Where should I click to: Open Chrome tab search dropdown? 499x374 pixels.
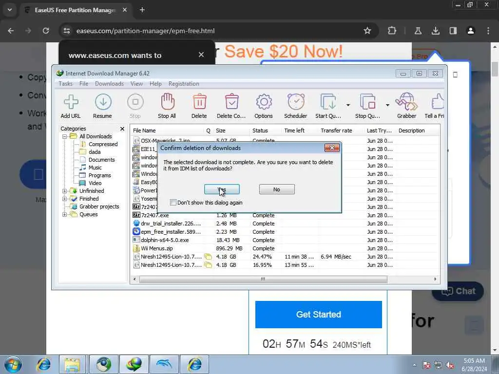(x=10, y=10)
